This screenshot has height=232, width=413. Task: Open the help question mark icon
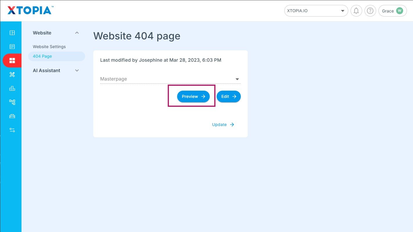pos(370,11)
